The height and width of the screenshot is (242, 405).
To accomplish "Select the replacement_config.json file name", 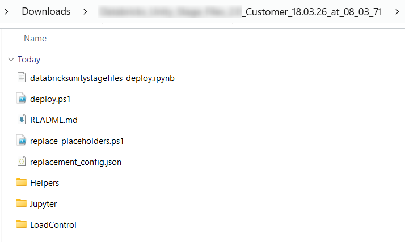I will (75, 162).
